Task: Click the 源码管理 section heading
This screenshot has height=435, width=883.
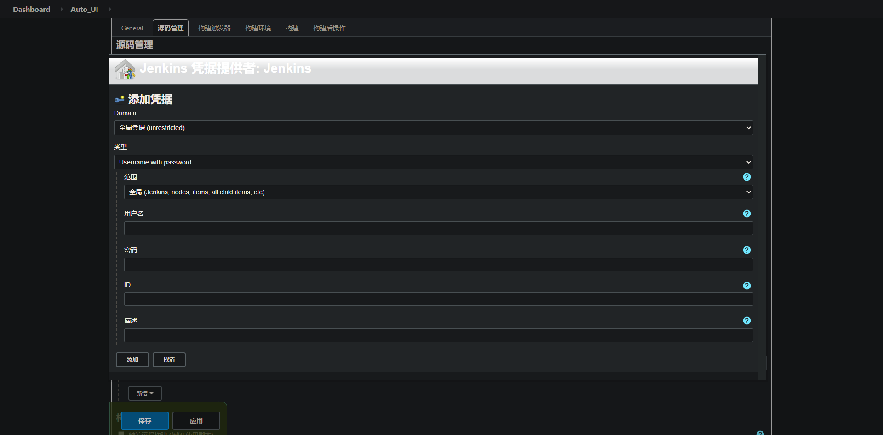Action: click(x=135, y=45)
